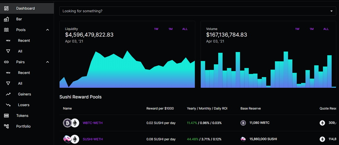Click the 11.47% yearly ROI value

[x=192, y=123]
